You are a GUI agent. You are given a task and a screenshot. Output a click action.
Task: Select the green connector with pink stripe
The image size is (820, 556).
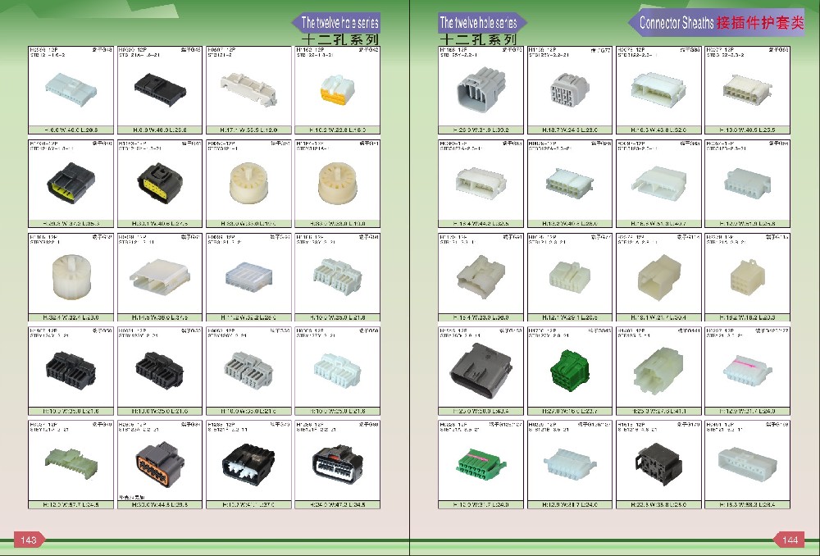[x=481, y=463]
